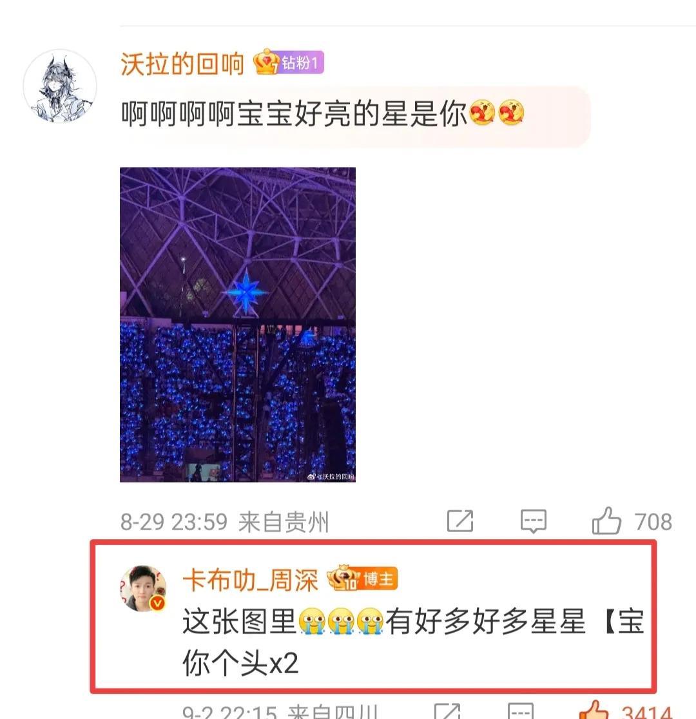The width and height of the screenshot is (696, 719).
Task: Open the 博主 blogger badge
Action: click(362, 579)
